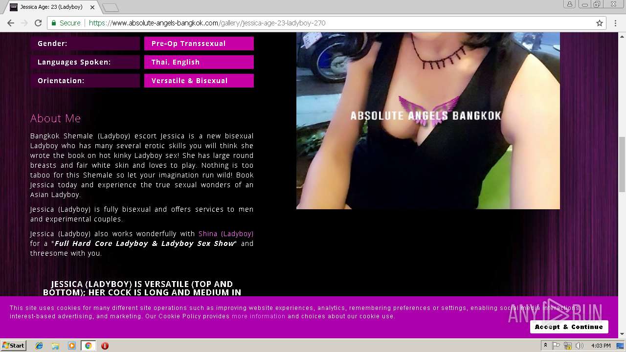Image resolution: width=626 pixels, height=352 pixels.
Task: Click the Pre-Op Transsexual gender value
Action: pos(199,44)
